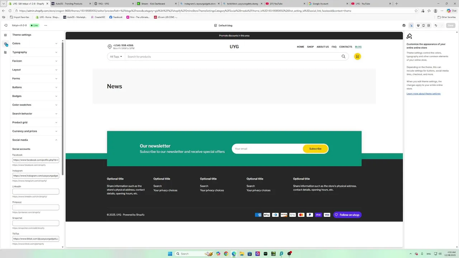Expand the Badges settings section
Image resolution: width=459 pixels, height=258 pixels.
point(35,96)
